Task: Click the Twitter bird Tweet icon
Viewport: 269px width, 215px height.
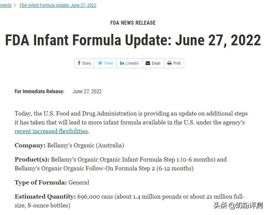Action: pyautogui.click(x=100, y=63)
